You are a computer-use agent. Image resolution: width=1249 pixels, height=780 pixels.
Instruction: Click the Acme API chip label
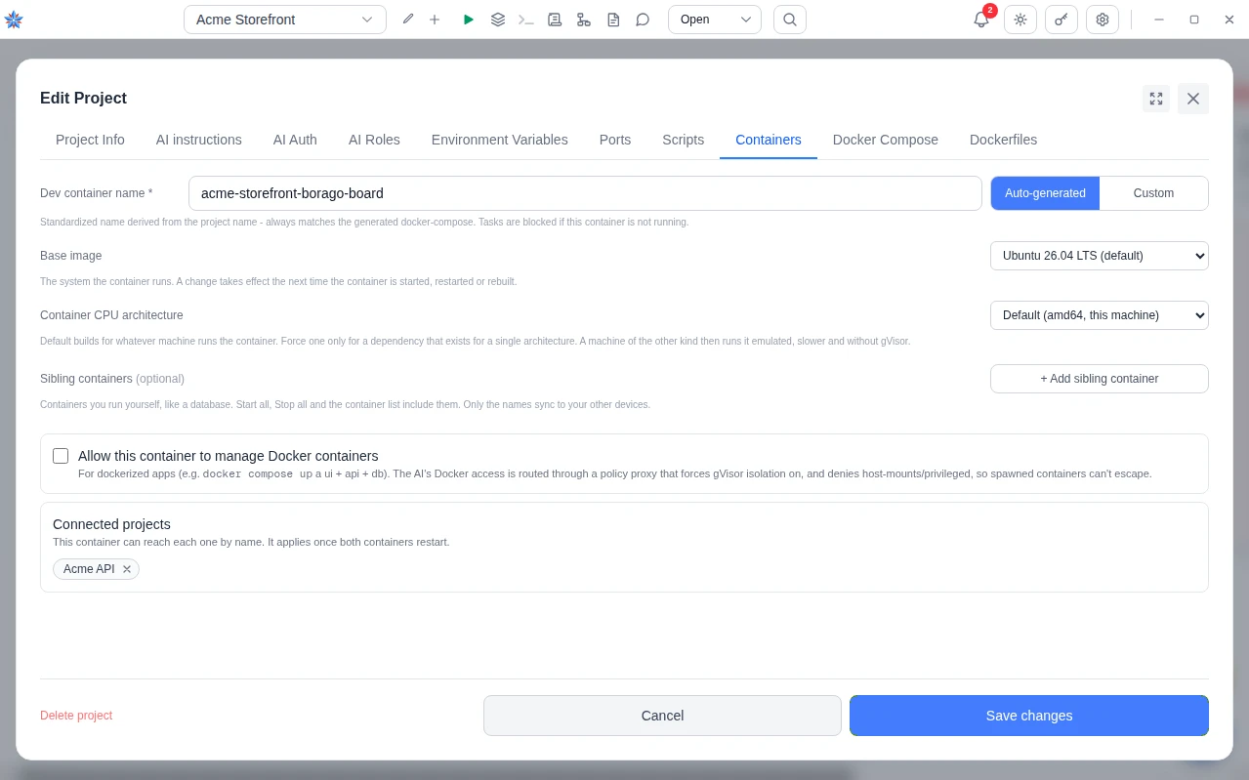click(89, 569)
